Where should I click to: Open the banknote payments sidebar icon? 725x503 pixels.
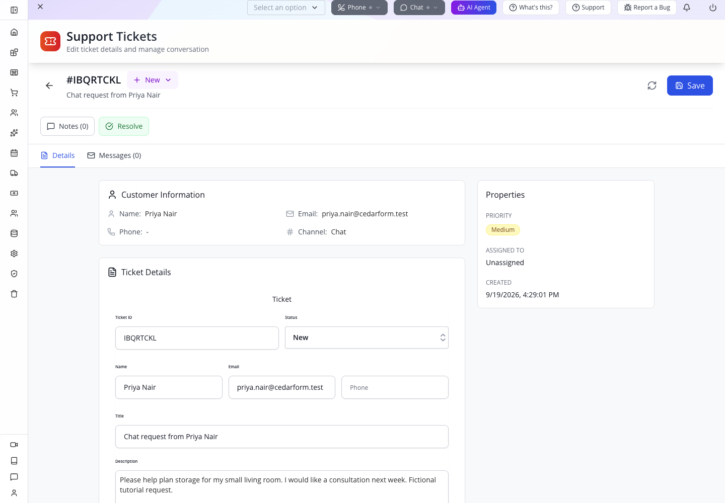tap(14, 193)
